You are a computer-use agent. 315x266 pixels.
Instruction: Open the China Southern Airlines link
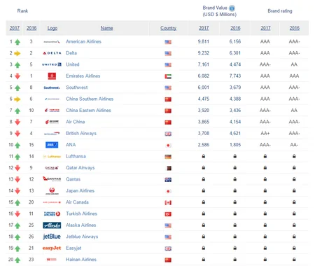pos(90,99)
